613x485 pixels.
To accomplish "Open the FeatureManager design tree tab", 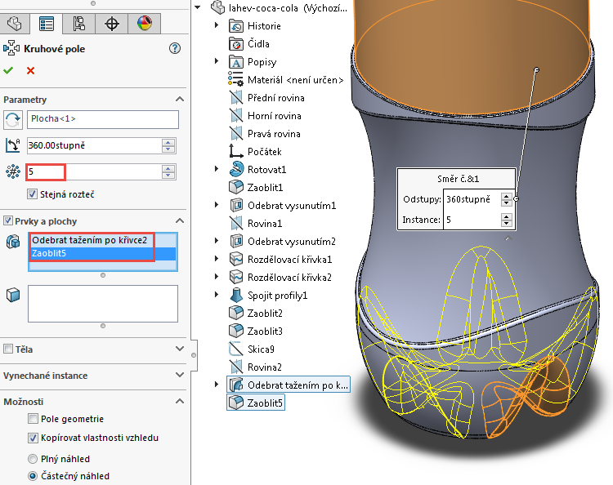I will [15, 24].
